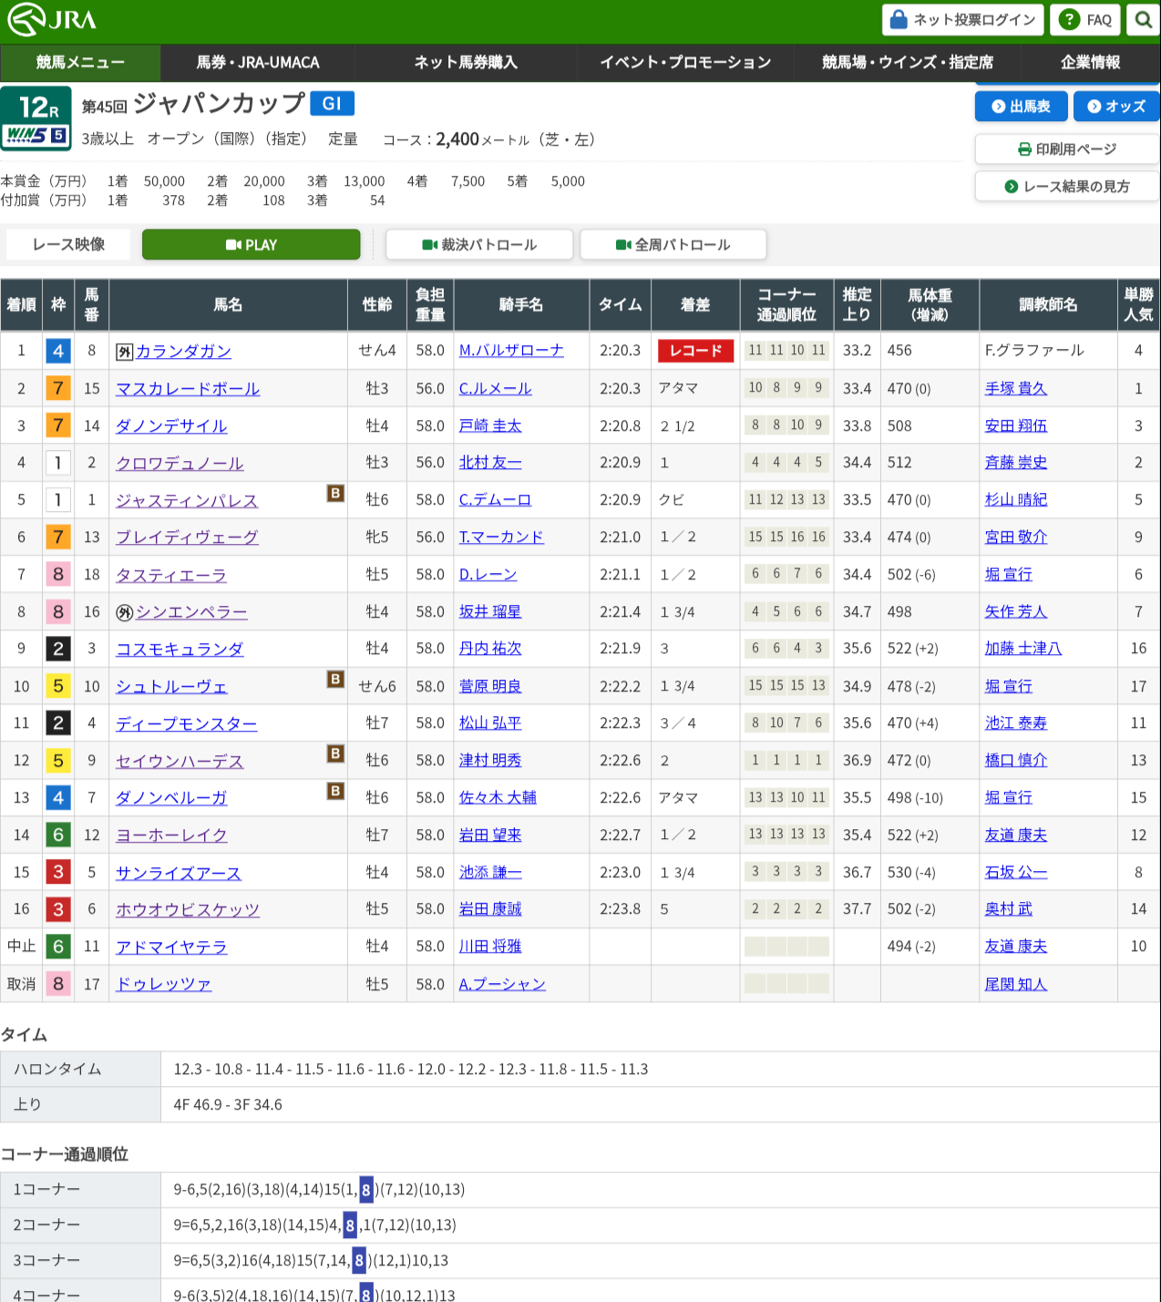Screen dimensions: 1161x1302
Task: Open 裁決パトロール video
Action: tap(479, 245)
